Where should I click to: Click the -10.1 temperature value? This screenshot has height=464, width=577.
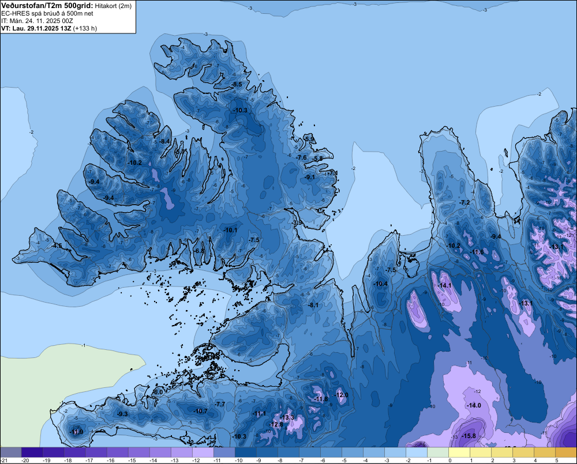(x=230, y=230)
